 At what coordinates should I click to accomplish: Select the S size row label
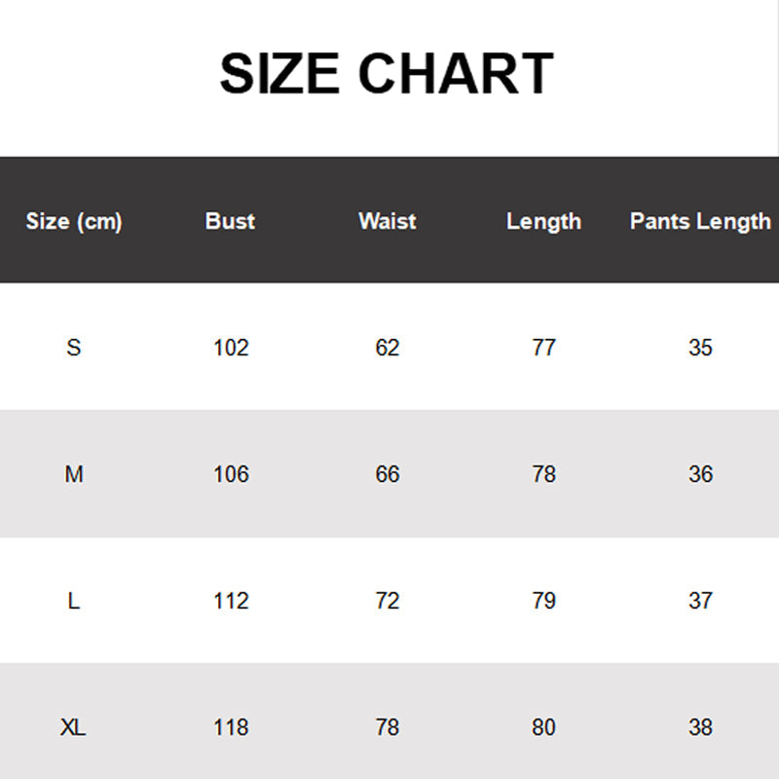coord(74,348)
